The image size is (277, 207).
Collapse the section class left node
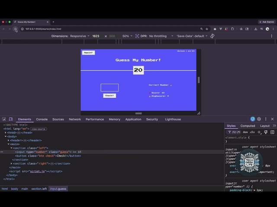click(x=11, y=148)
